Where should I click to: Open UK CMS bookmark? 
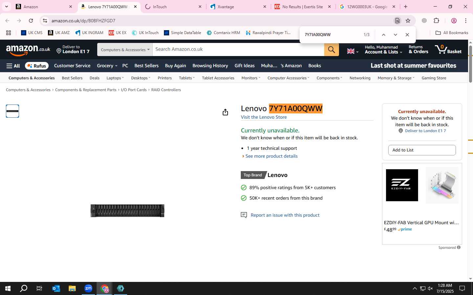coord(32,33)
